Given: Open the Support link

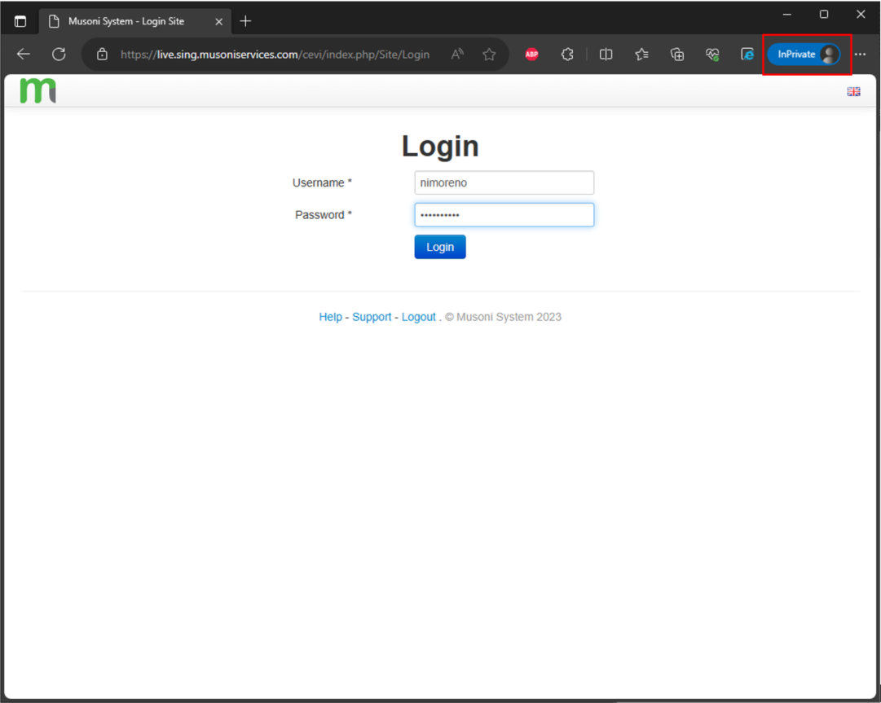Looking at the screenshot, I should (x=372, y=317).
